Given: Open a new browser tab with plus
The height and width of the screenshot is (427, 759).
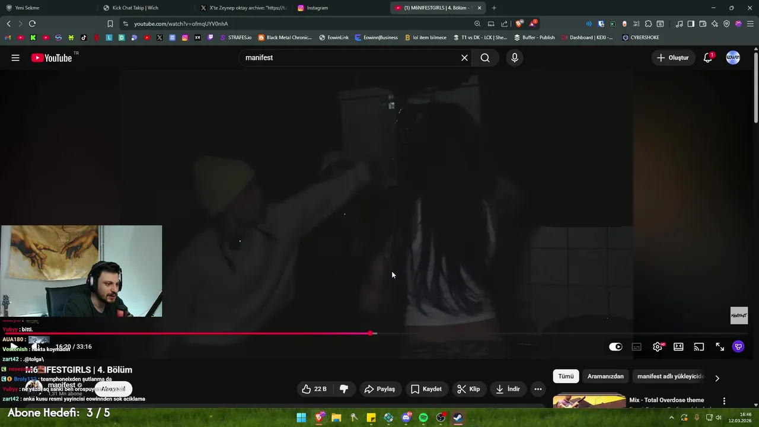Looking at the screenshot, I should [x=494, y=8].
